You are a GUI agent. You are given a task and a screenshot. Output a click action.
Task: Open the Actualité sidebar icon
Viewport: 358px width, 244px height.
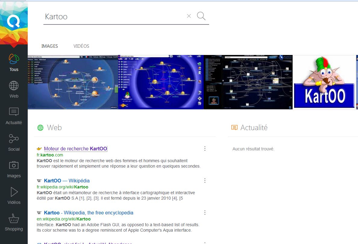[14, 112]
